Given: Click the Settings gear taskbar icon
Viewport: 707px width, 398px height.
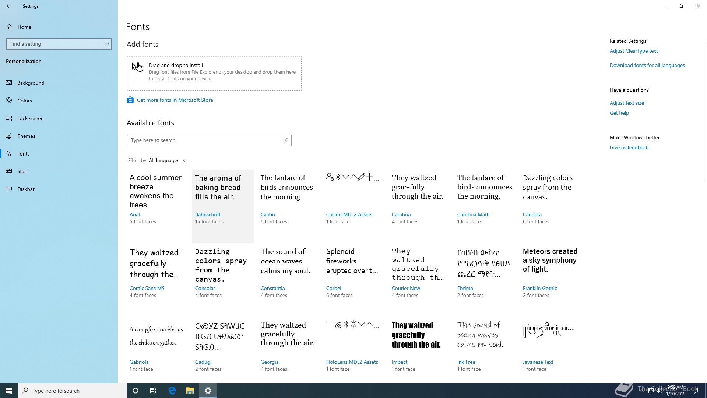Looking at the screenshot, I should click(208, 391).
